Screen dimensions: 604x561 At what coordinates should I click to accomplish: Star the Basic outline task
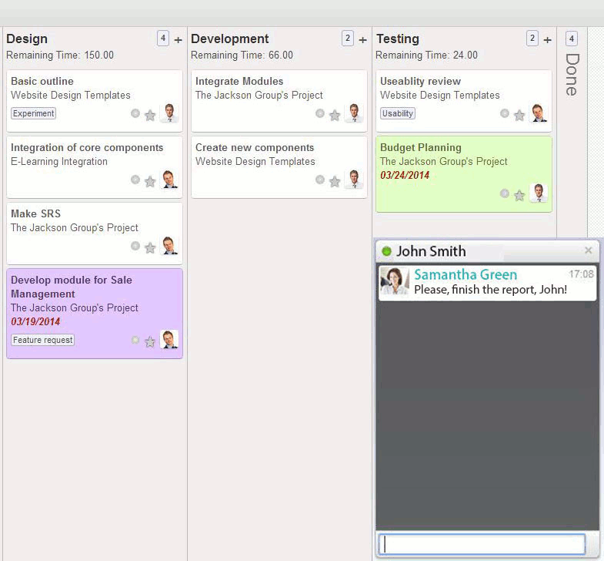150,115
